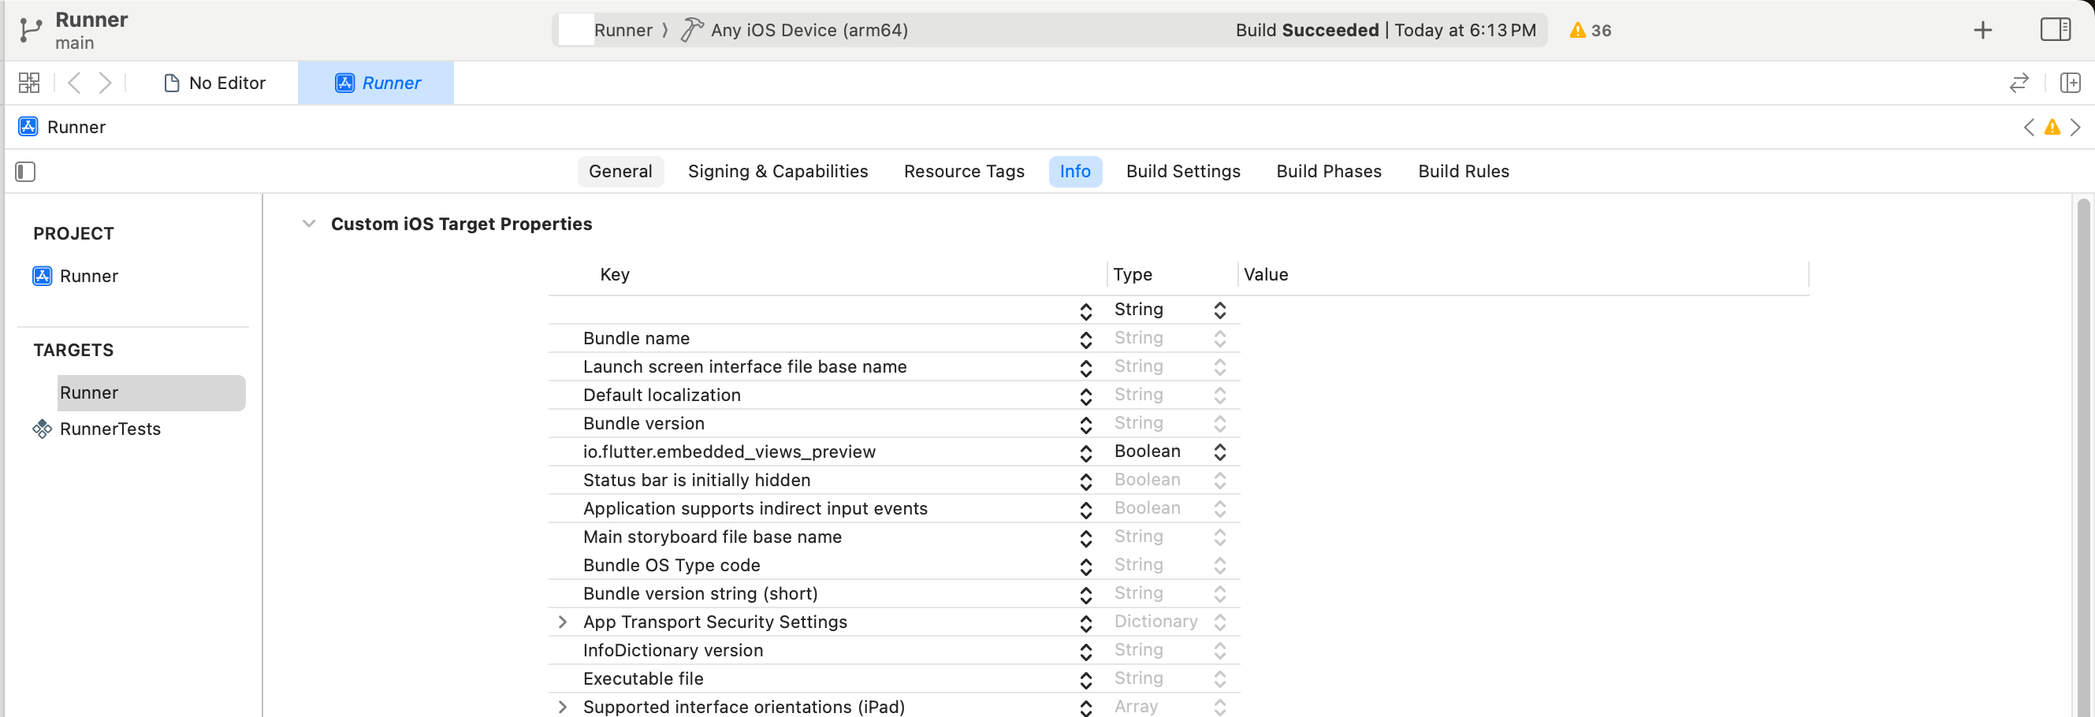The width and height of the screenshot is (2095, 717).
Task: Open key stepper for Bundle version row
Action: [x=1085, y=425]
